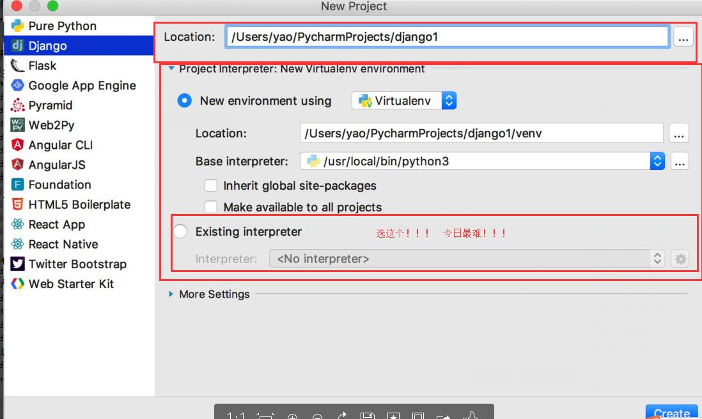Image resolution: width=702 pixels, height=419 pixels.
Task: Click the Existing interpreter label text
Action: click(249, 232)
